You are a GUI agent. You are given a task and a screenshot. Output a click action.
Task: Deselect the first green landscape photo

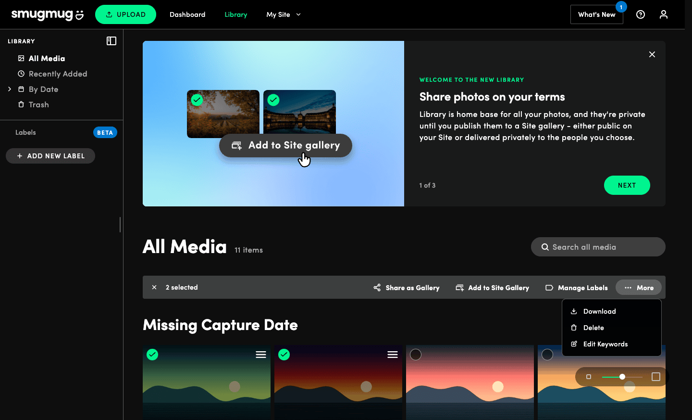click(152, 355)
